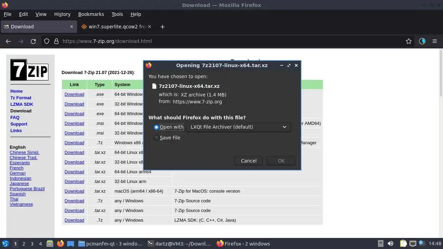Switch to the Download tab

(38, 27)
